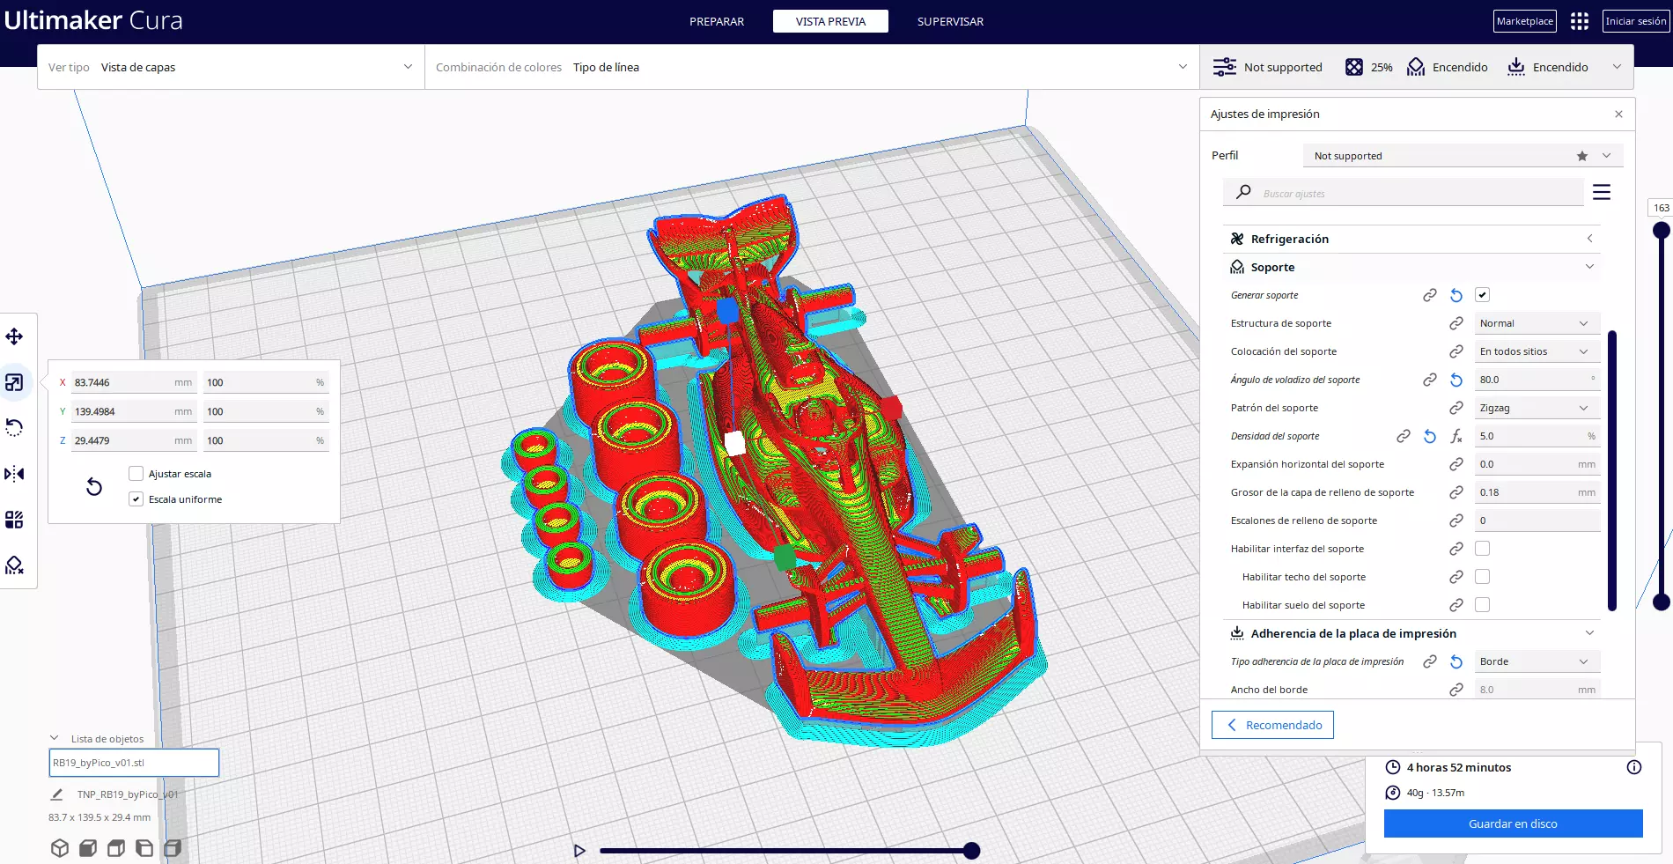Screen dimensions: 1673x864
Task: Click the simulation path slider handle
Action: [x=971, y=850]
